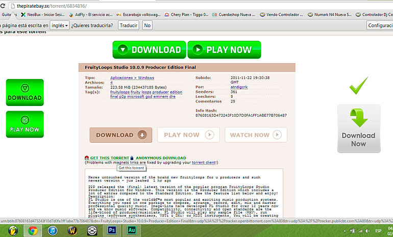This screenshot has height=237, width=393.
Task: Click Chrome icon in the taskbar
Action: (33, 230)
